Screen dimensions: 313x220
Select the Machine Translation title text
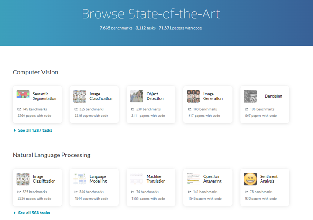(x=156, y=179)
